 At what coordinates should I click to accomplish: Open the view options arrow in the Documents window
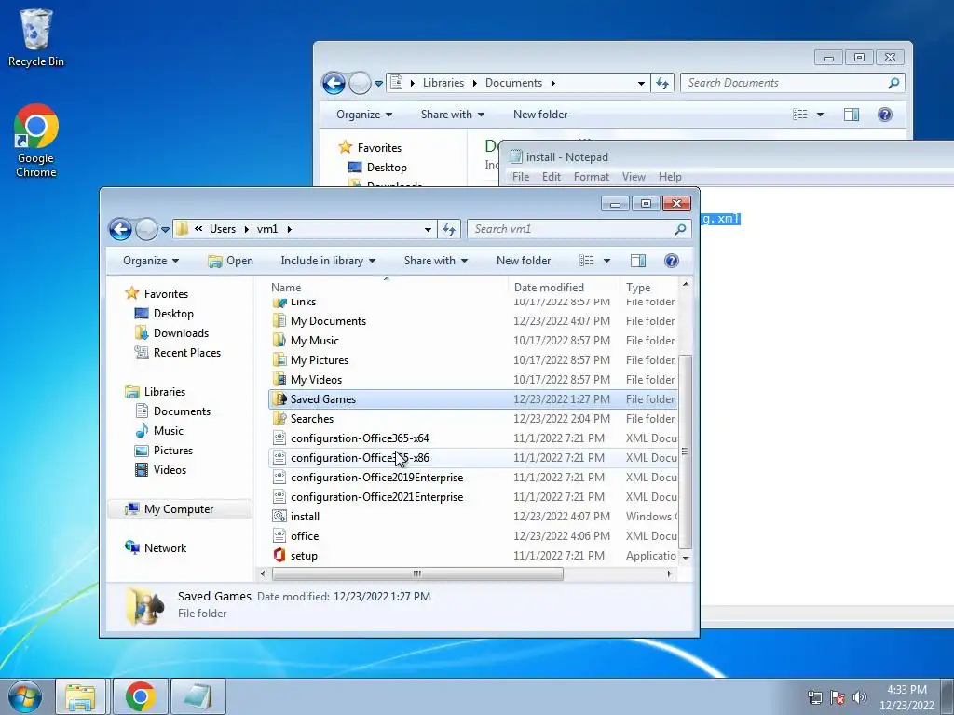tap(820, 115)
